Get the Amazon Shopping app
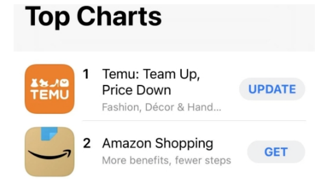This screenshot has width=334, height=179. coord(276,152)
